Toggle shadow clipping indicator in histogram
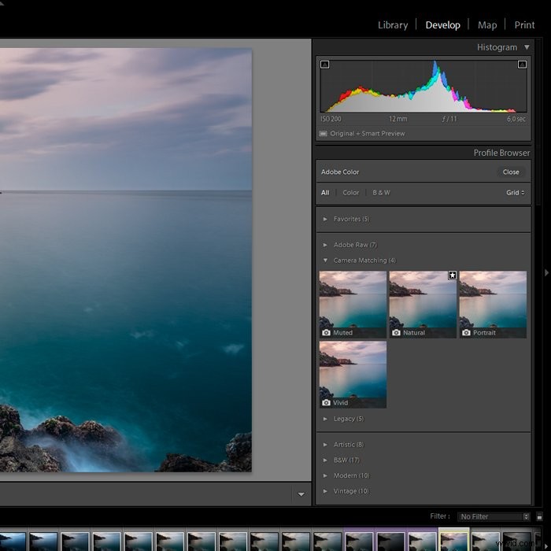Image resolution: width=551 pixels, height=551 pixels. 324,65
